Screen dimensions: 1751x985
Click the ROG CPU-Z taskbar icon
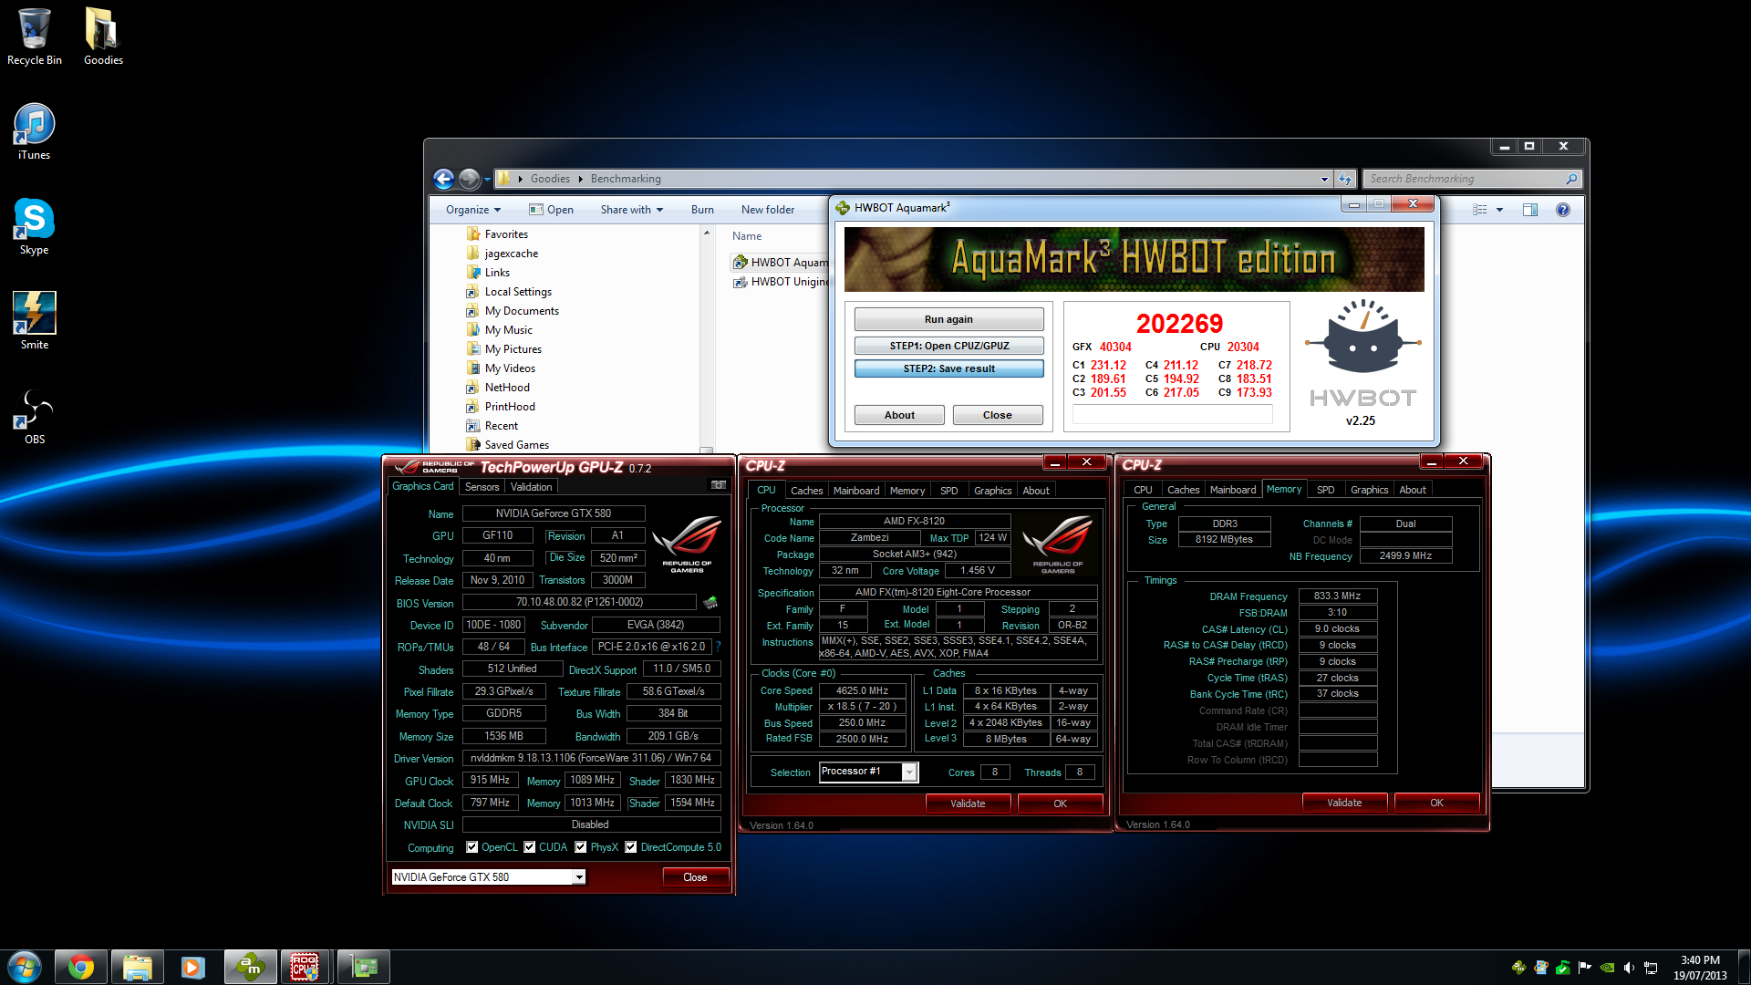click(305, 967)
